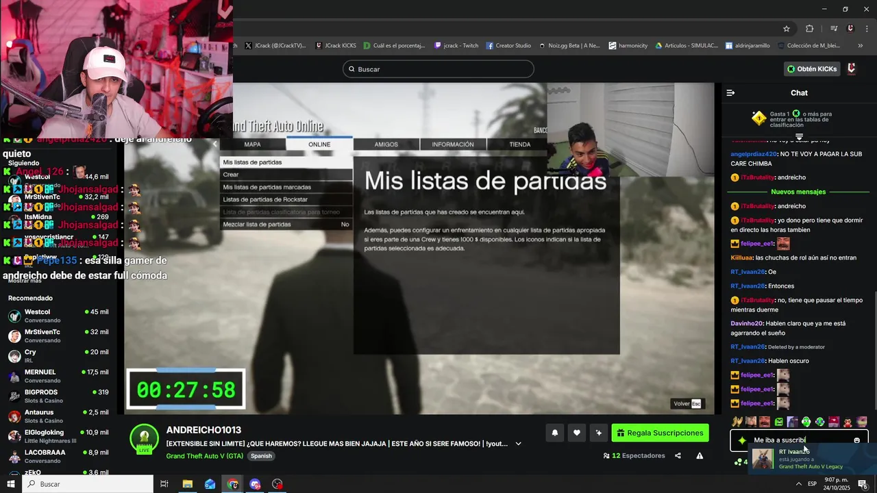Viewport: 877px width, 493px height.
Task: Click the Kick Buscar search field
Action: (x=438, y=69)
